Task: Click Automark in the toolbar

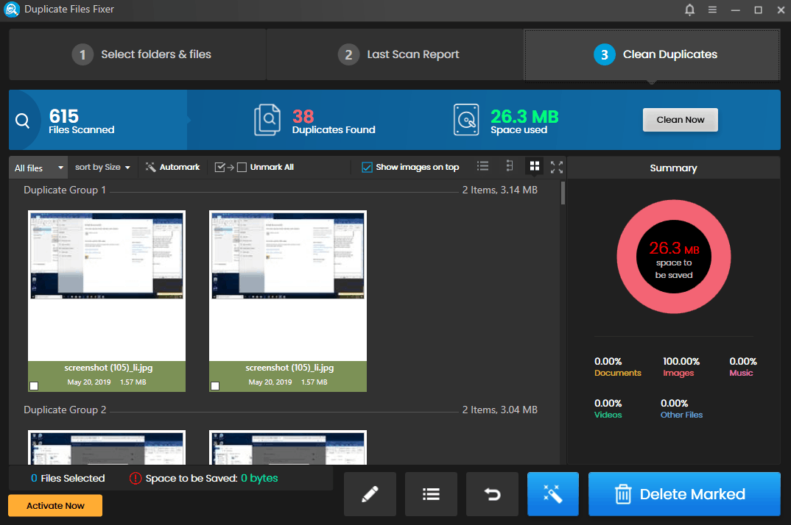Action: pyautogui.click(x=172, y=167)
